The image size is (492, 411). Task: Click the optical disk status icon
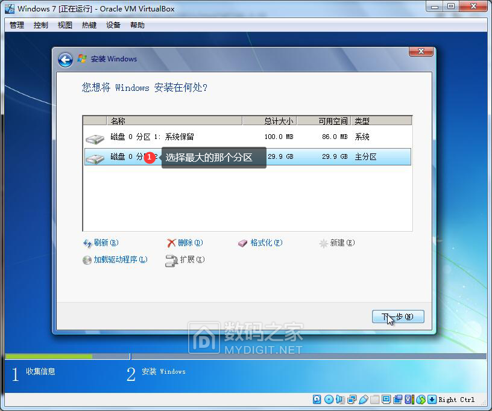pos(329,400)
